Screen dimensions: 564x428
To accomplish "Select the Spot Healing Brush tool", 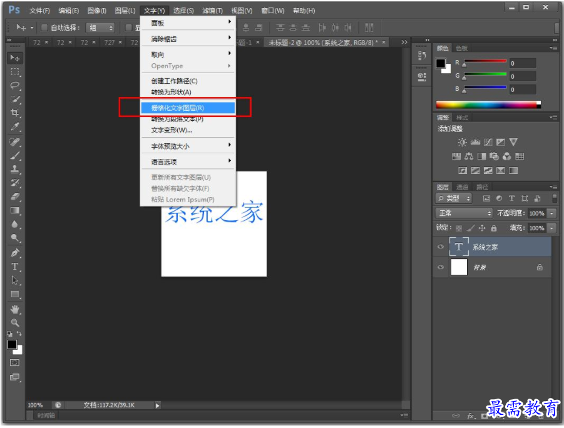I will [15, 141].
